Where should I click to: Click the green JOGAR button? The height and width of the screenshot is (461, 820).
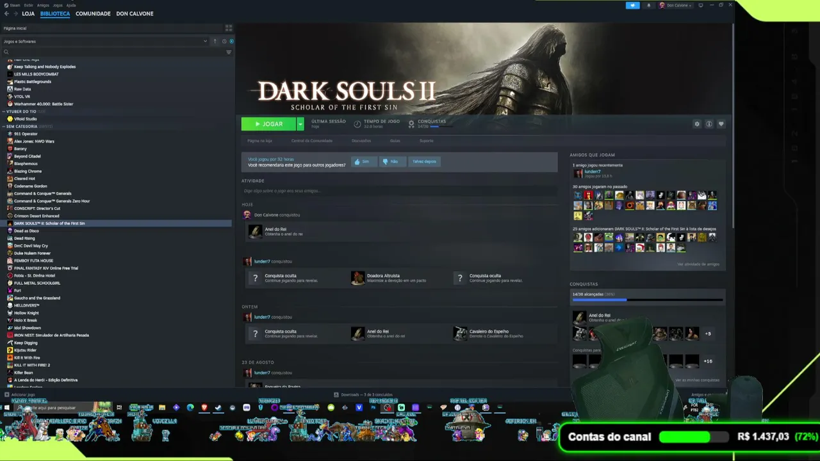268,124
